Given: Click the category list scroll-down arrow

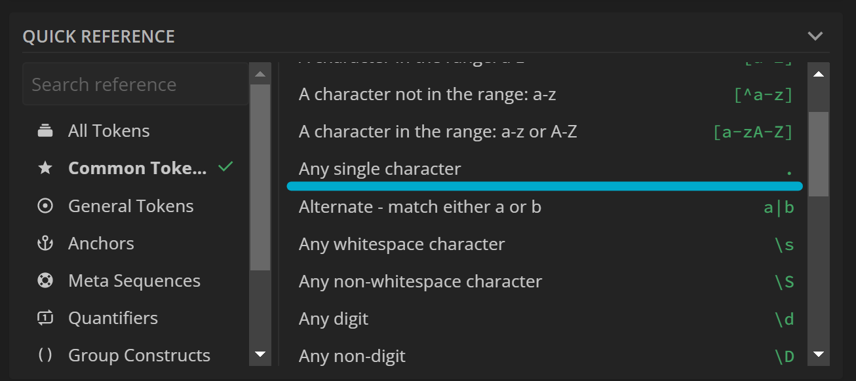Looking at the screenshot, I should [260, 354].
